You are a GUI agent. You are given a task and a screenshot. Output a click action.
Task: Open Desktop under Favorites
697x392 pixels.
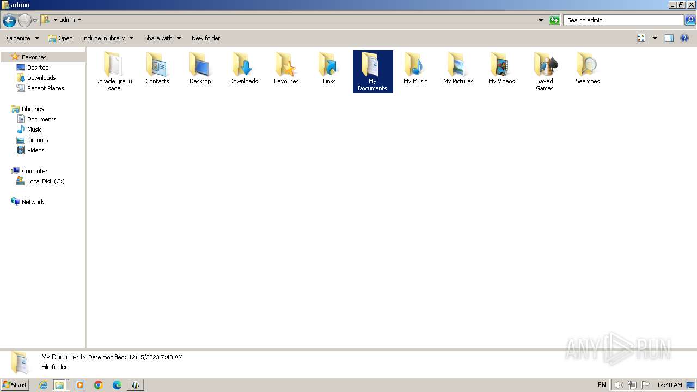(x=38, y=68)
